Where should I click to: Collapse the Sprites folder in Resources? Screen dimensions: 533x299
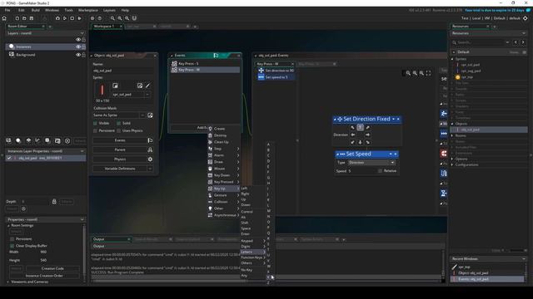pos(452,59)
